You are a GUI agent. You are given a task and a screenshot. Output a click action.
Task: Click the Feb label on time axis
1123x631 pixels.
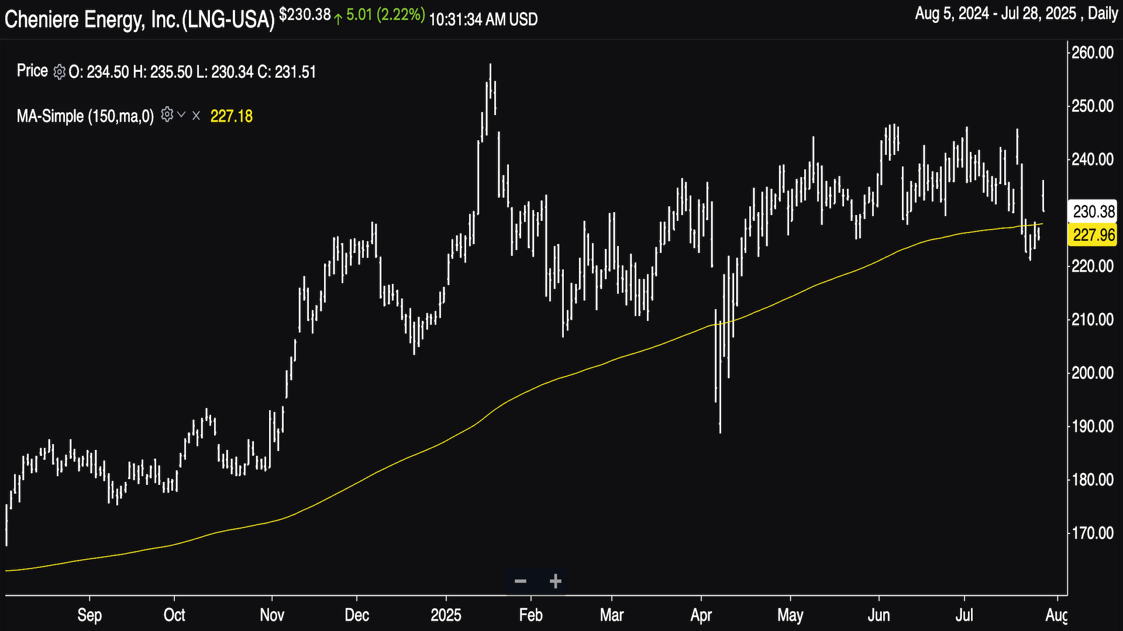tap(531, 615)
